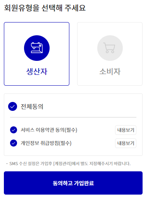Select the 생산자 label text
The image size is (148, 207).
[x=37, y=71]
